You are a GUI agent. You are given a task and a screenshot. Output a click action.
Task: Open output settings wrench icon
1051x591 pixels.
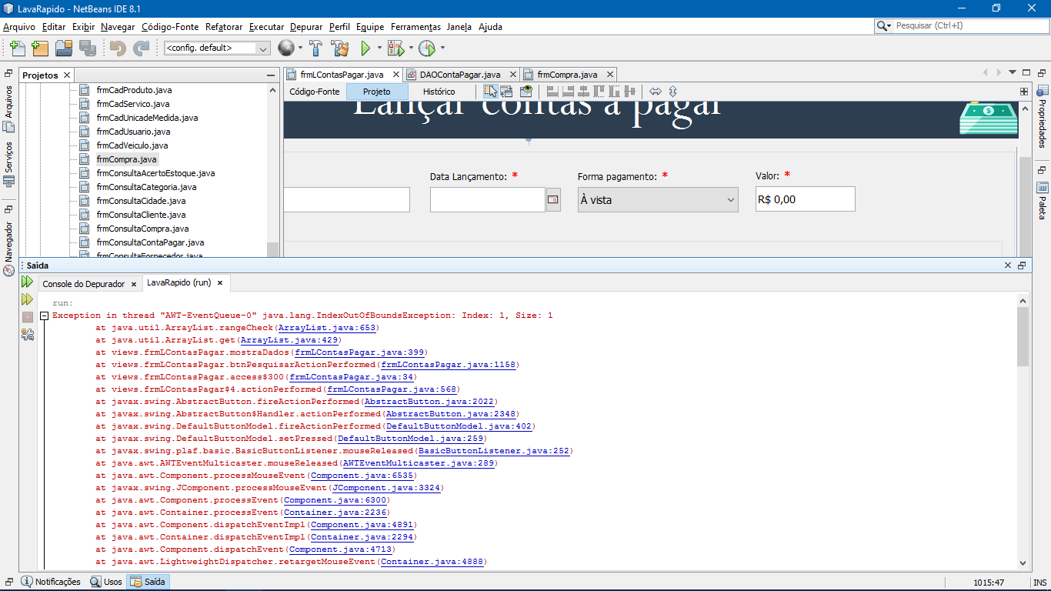[28, 335]
